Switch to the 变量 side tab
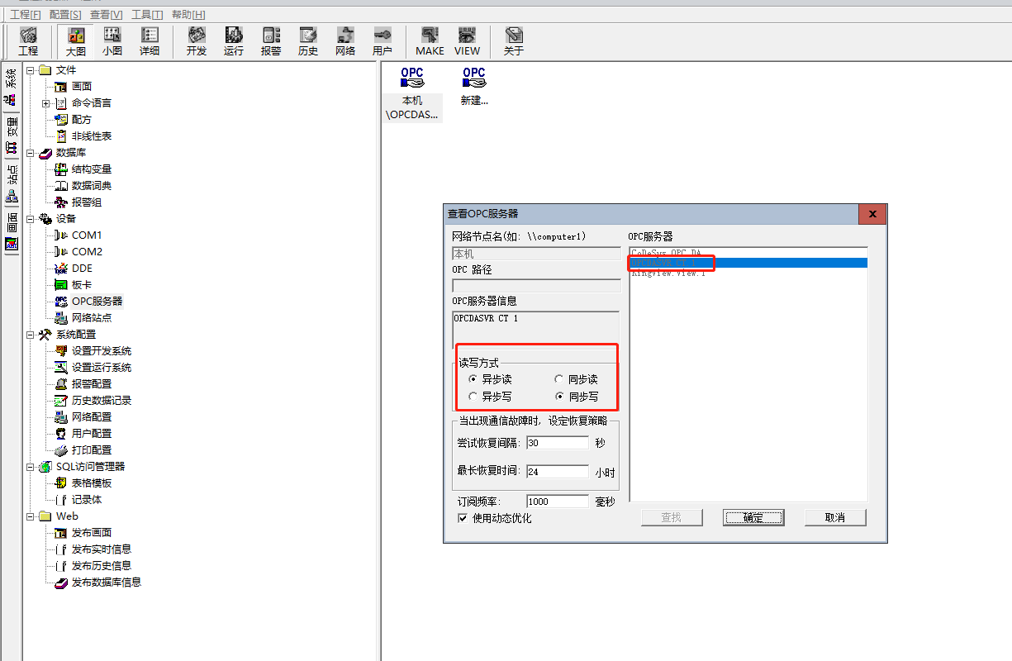The height and width of the screenshot is (661, 1012). 11,136
